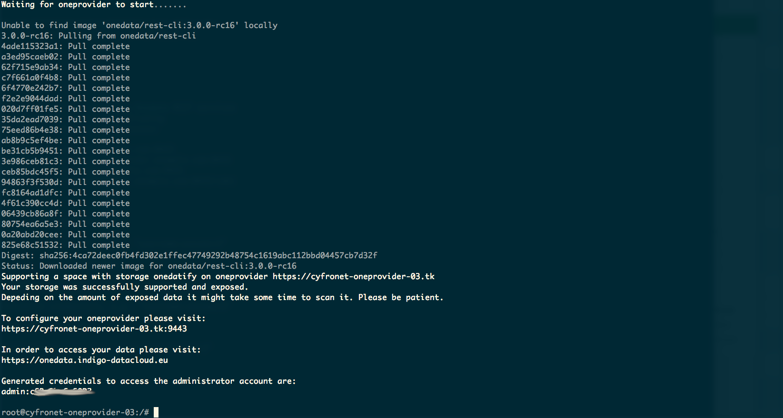Click "To configure your oneprovider please visit:" text
Viewport: 783px width, 418px height.
pyautogui.click(x=103, y=318)
